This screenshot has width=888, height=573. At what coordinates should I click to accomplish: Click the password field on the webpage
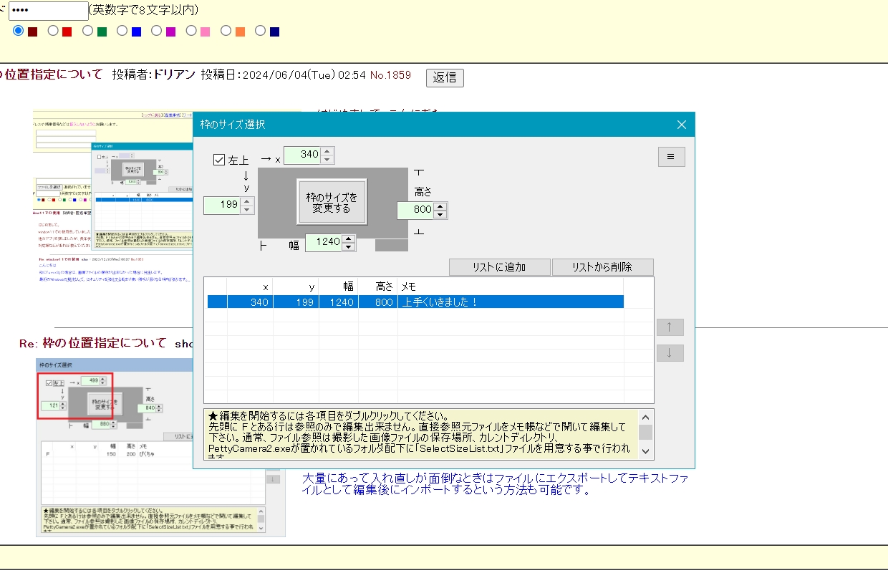coord(48,11)
